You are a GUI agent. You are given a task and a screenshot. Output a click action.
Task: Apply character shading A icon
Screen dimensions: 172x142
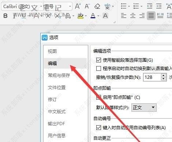(x=105, y=16)
